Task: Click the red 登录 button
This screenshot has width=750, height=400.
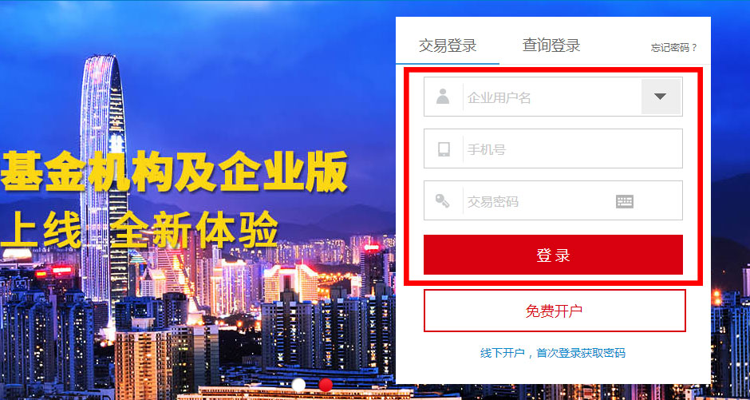Action: [x=553, y=255]
